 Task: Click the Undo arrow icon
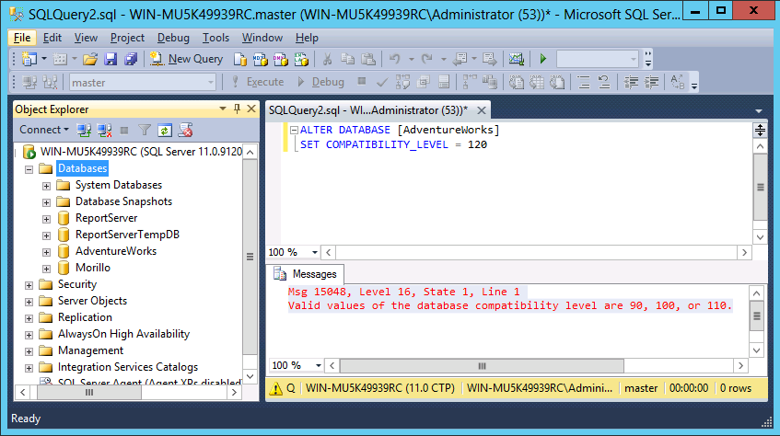click(x=394, y=59)
